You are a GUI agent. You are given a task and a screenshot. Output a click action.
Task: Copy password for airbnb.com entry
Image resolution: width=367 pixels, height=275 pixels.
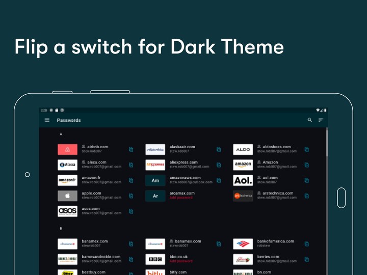pyautogui.click(x=131, y=149)
